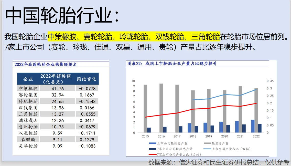Click sales value 10.73

point(58,127)
